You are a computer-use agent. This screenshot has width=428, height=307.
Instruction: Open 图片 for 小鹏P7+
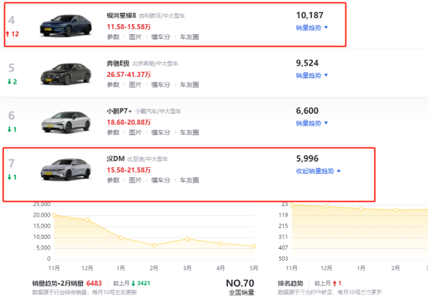pos(135,133)
